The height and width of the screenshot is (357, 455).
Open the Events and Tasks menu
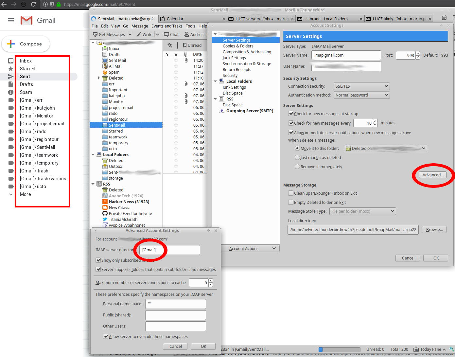tap(167, 26)
